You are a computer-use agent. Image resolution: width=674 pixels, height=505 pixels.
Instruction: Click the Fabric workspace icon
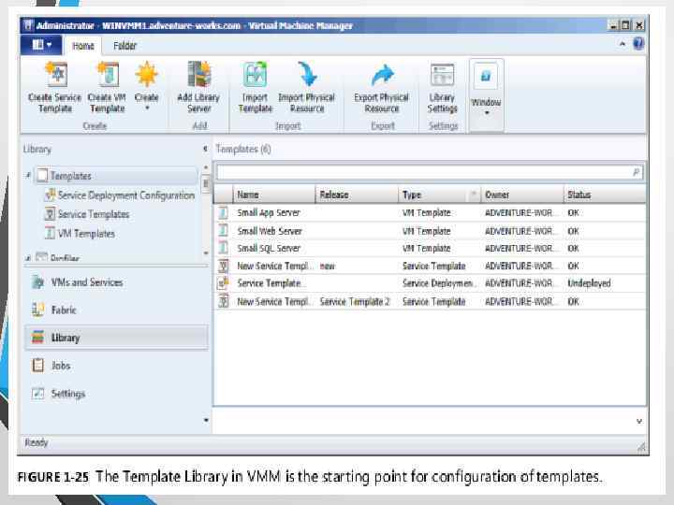tap(37, 310)
